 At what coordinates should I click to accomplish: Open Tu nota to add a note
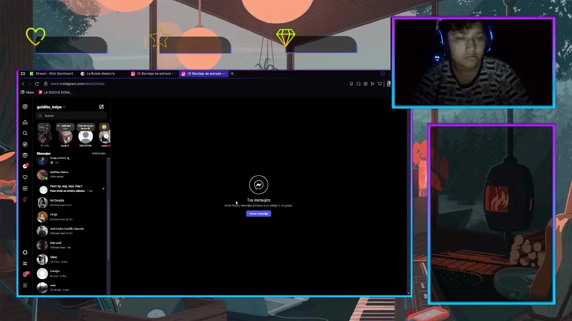click(x=44, y=136)
